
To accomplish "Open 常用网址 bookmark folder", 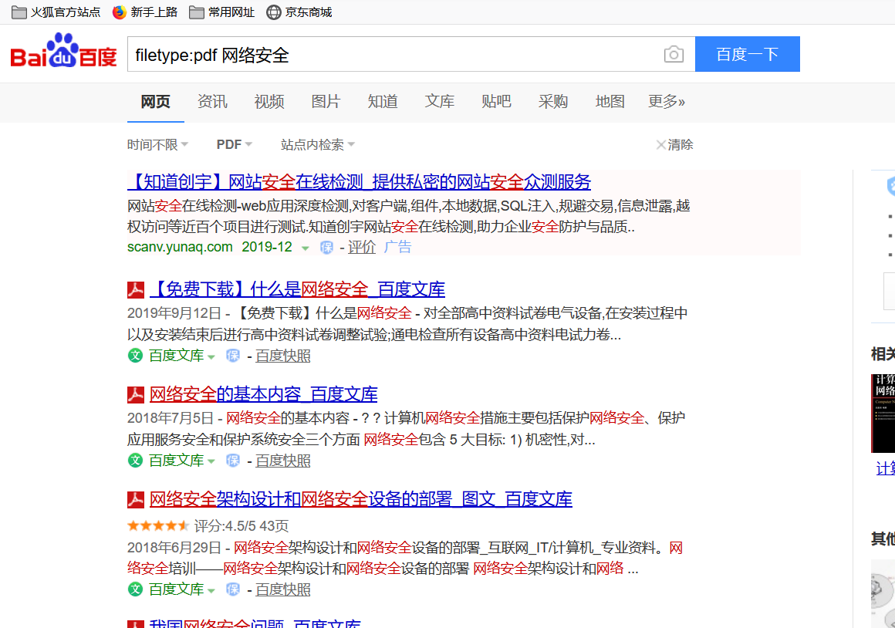I will (x=221, y=12).
